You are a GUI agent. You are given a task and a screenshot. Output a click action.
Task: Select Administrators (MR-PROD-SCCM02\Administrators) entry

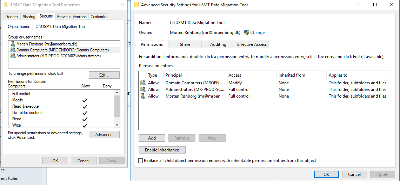(64, 56)
